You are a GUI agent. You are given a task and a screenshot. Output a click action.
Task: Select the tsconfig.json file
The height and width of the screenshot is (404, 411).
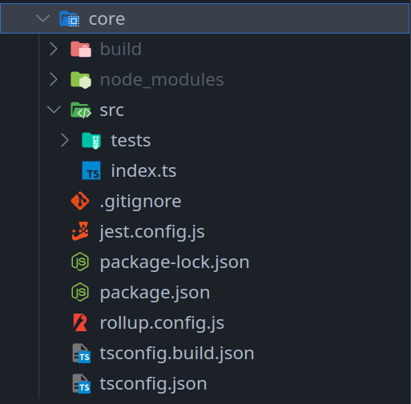205,383
